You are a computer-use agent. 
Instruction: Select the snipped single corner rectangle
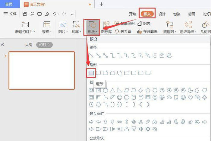[x=105, y=73]
